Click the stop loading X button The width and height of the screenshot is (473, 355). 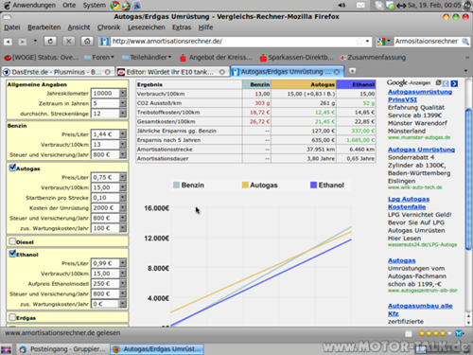(68, 41)
